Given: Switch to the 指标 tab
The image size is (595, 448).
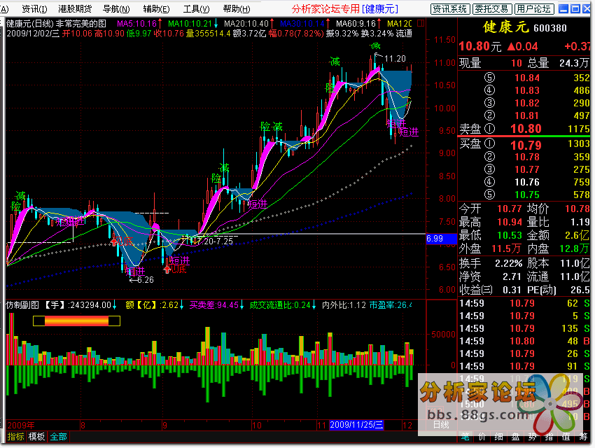Looking at the screenshot, I should [15, 437].
